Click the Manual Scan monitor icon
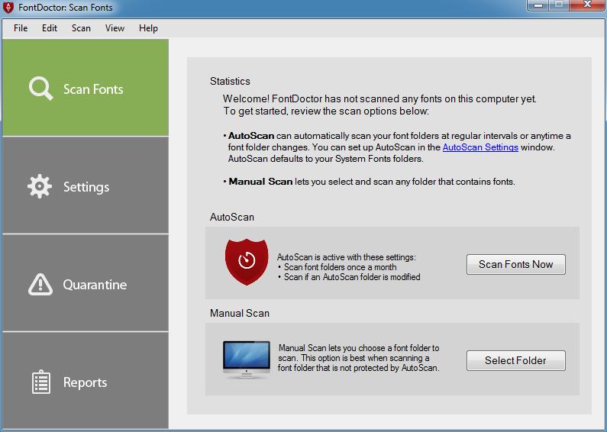 [x=246, y=359]
